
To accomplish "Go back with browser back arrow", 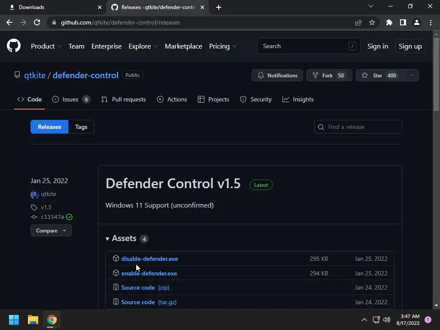I will click(x=9, y=22).
